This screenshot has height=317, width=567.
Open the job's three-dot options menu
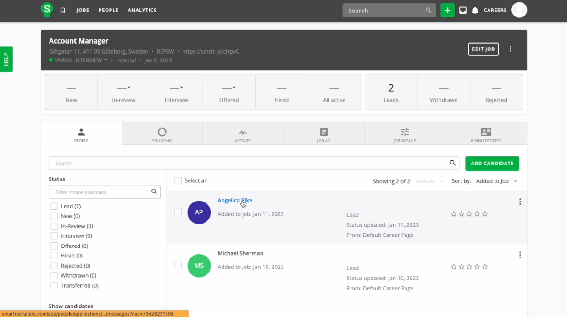pyautogui.click(x=511, y=49)
